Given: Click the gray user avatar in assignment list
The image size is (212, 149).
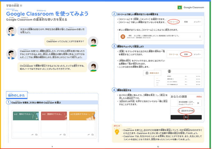Looking at the screenshot, I should click(169, 71).
